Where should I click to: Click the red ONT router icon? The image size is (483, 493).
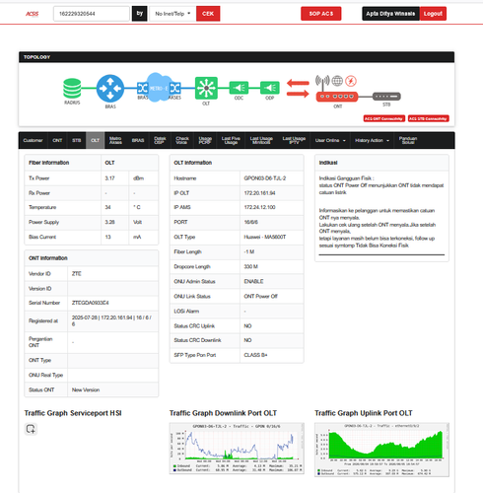point(337,97)
